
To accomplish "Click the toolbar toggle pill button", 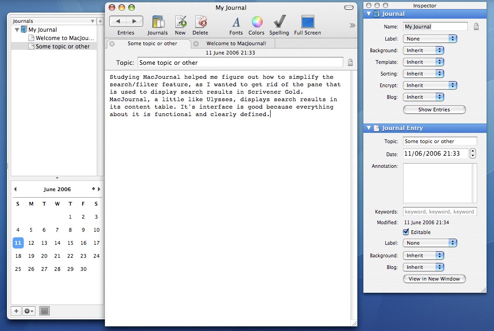I will click(x=349, y=7).
